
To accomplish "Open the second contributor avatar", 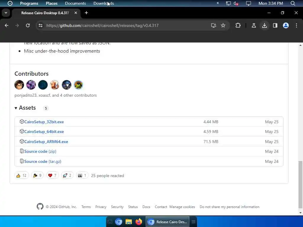I will pos(31,85).
